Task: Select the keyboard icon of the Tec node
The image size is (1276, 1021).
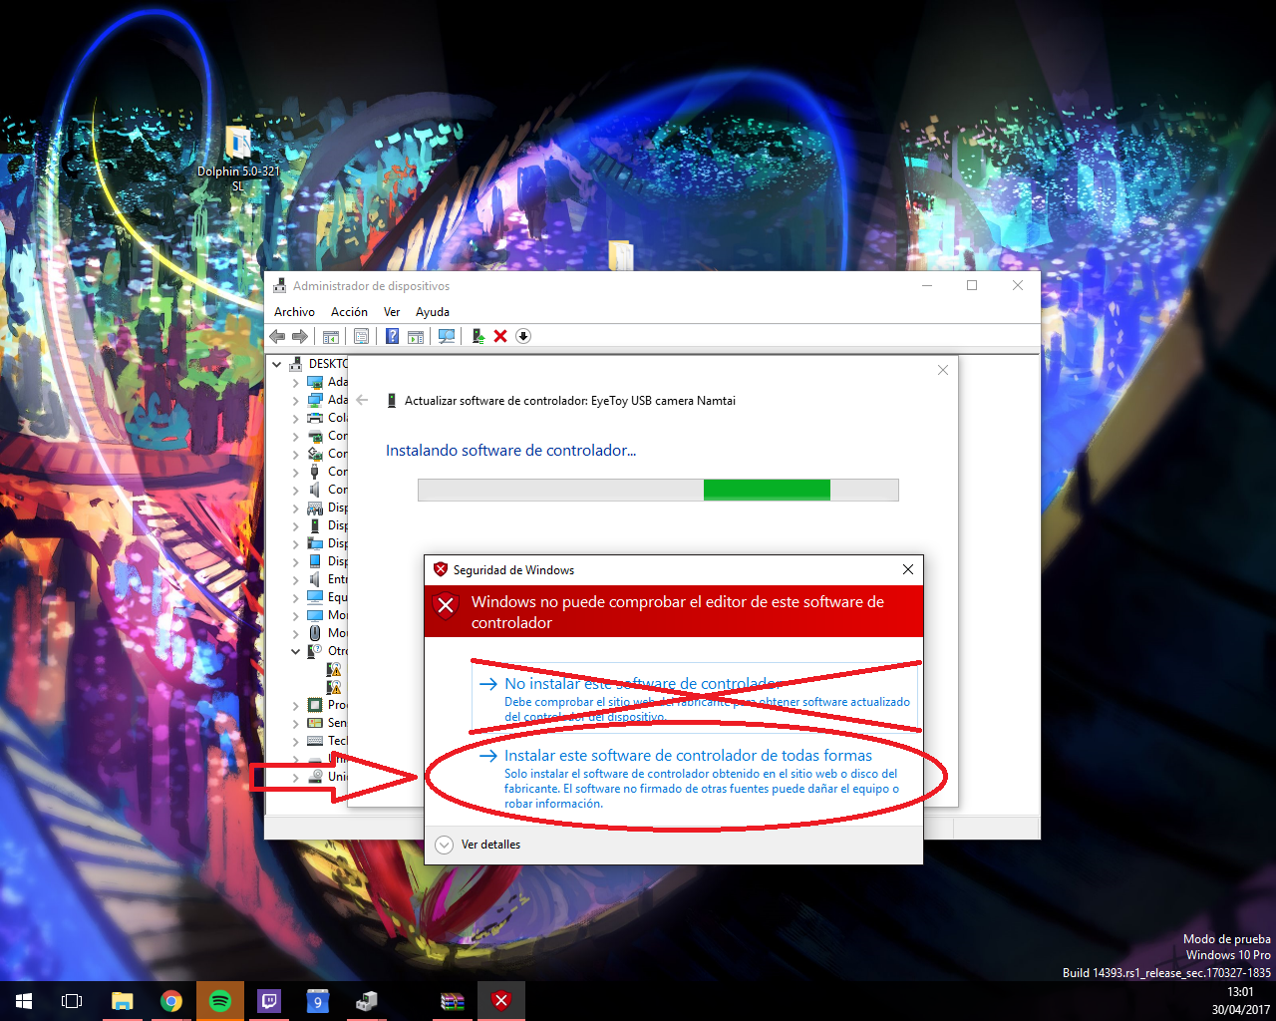Action: pos(315,741)
